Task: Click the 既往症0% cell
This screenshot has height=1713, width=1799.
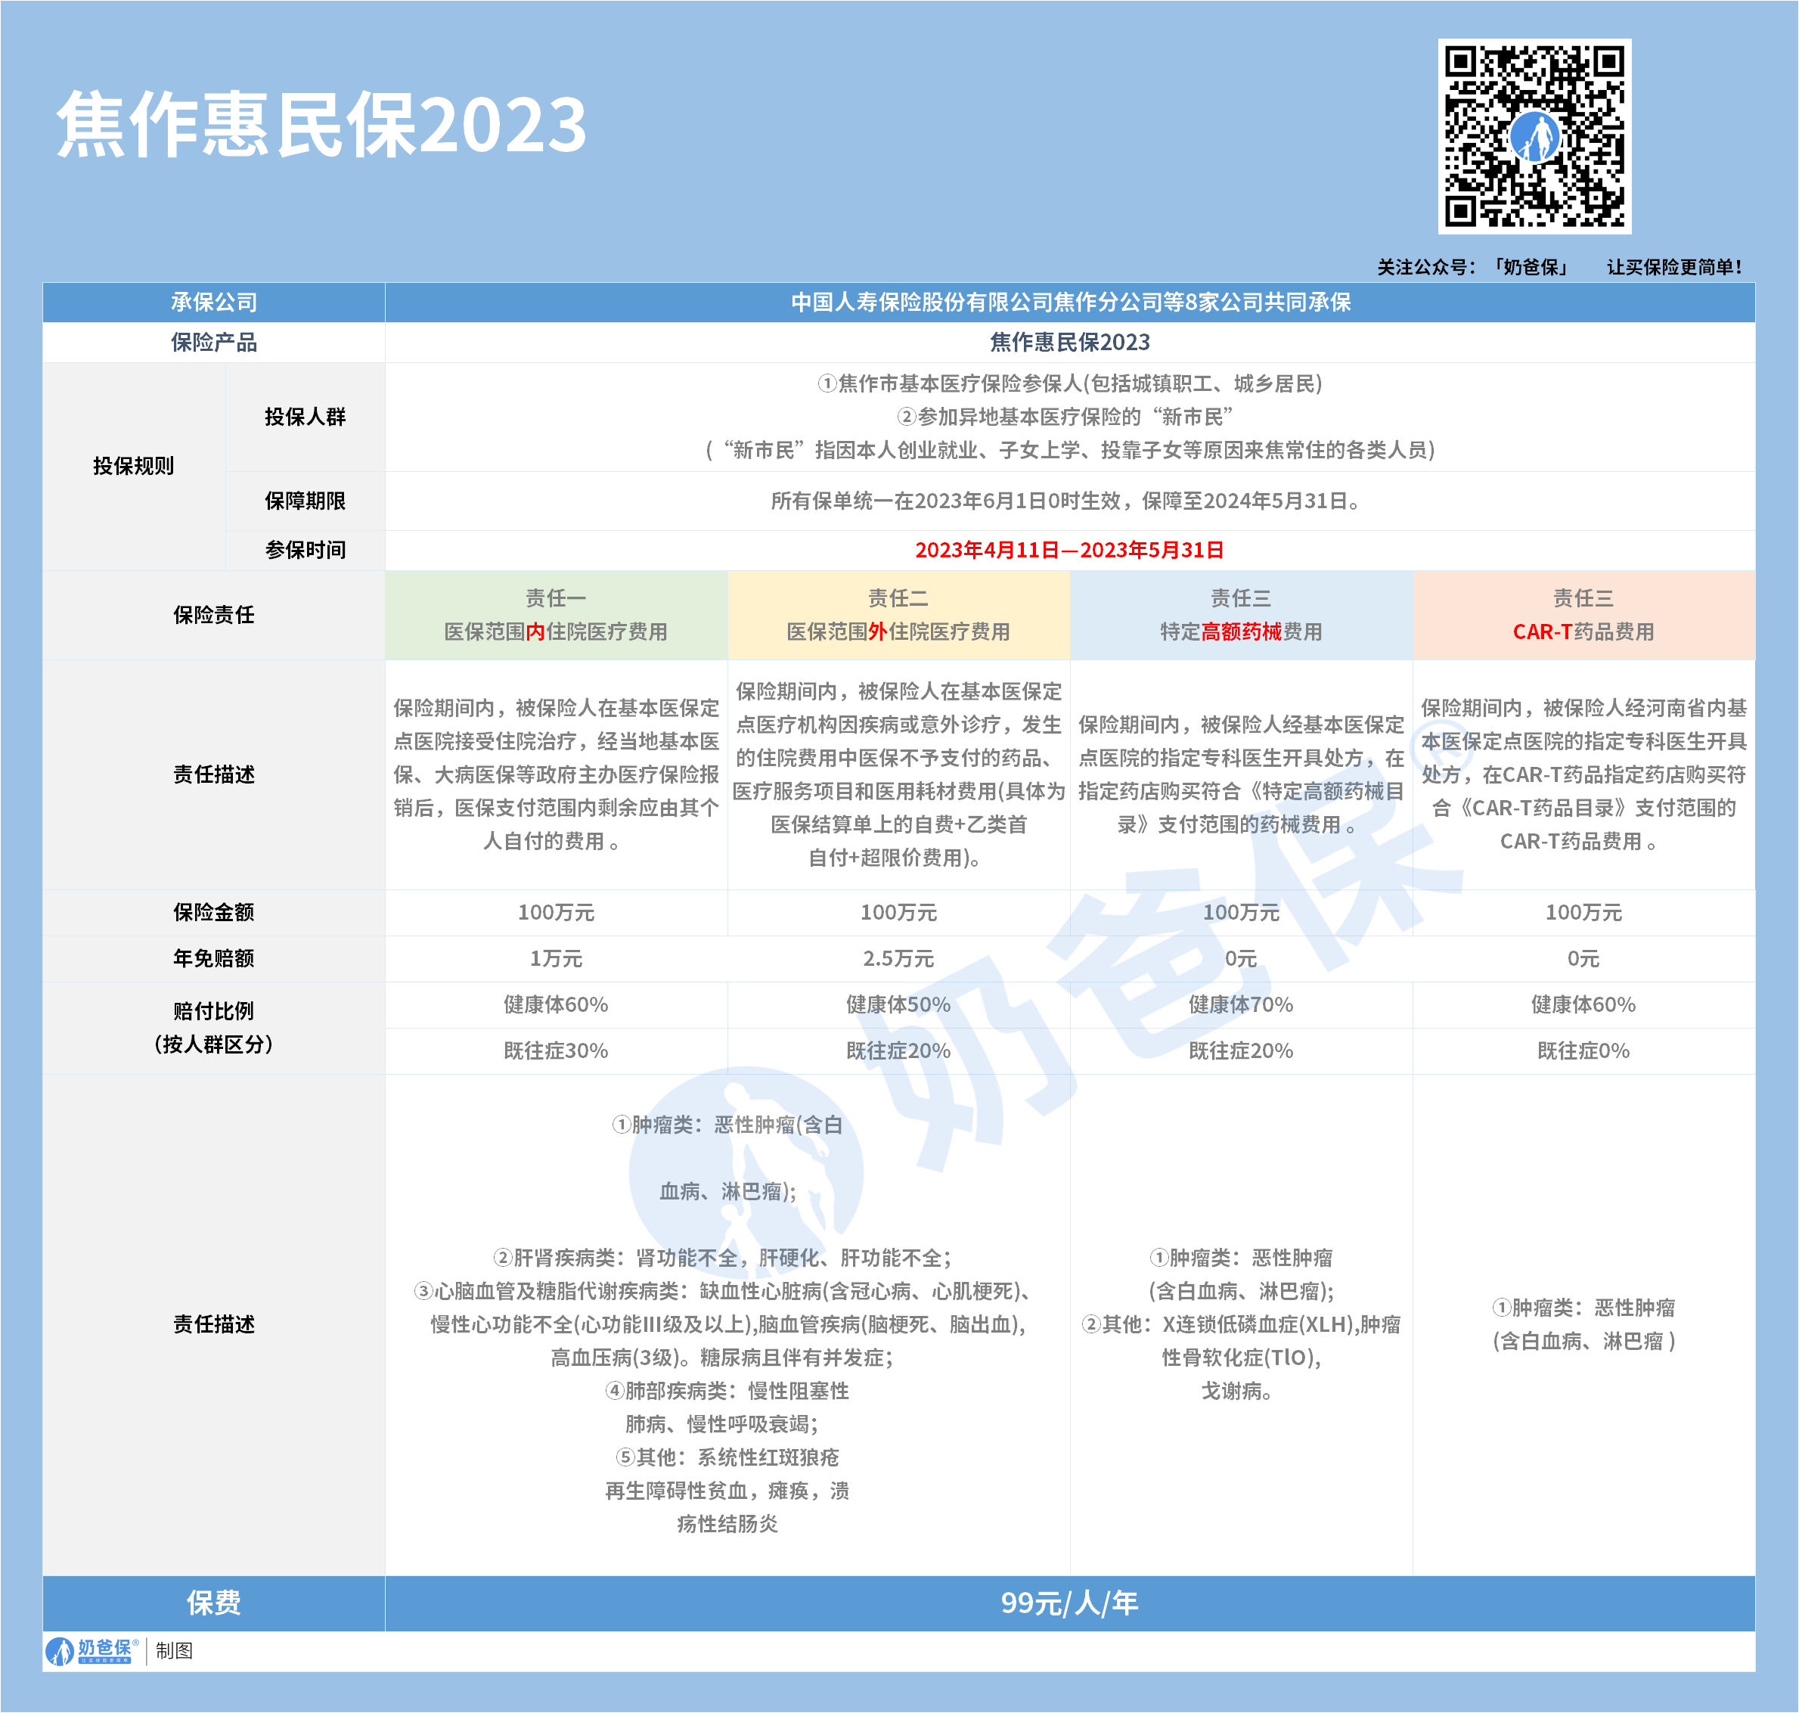Action: (1583, 1050)
